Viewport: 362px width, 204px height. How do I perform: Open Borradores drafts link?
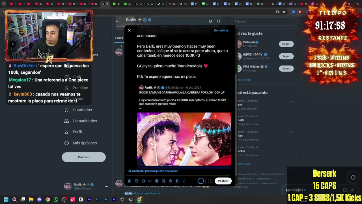pos(221,30)
